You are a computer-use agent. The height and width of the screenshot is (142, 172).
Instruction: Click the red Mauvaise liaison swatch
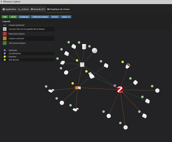coord(5,34)
